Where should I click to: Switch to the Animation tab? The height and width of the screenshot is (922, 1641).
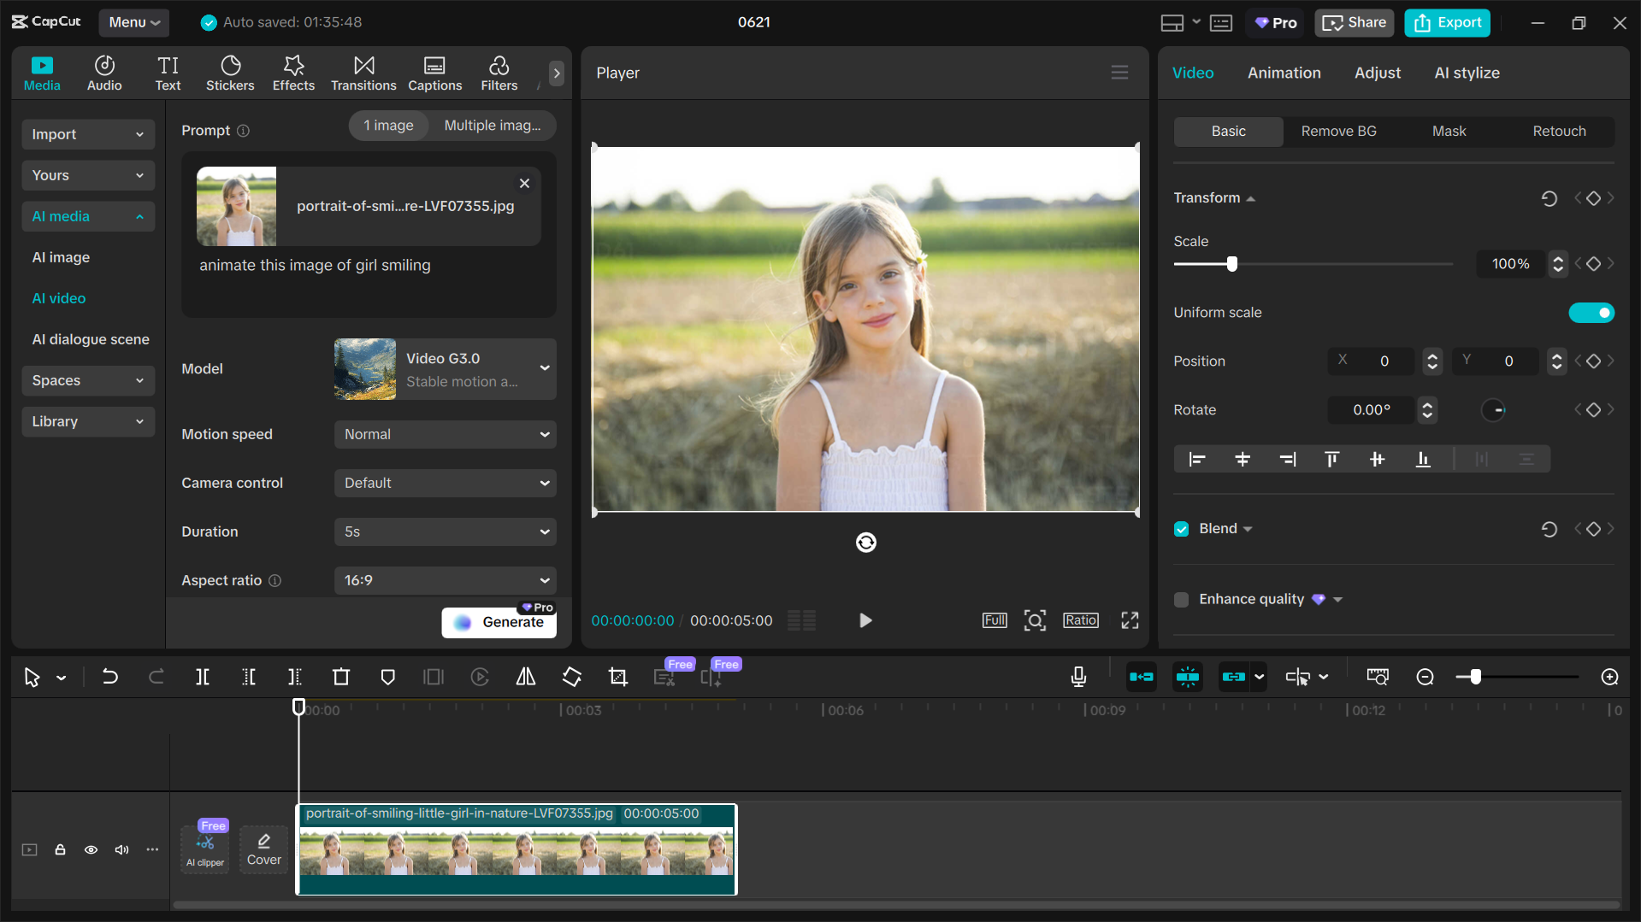[x=1284, y=73]
